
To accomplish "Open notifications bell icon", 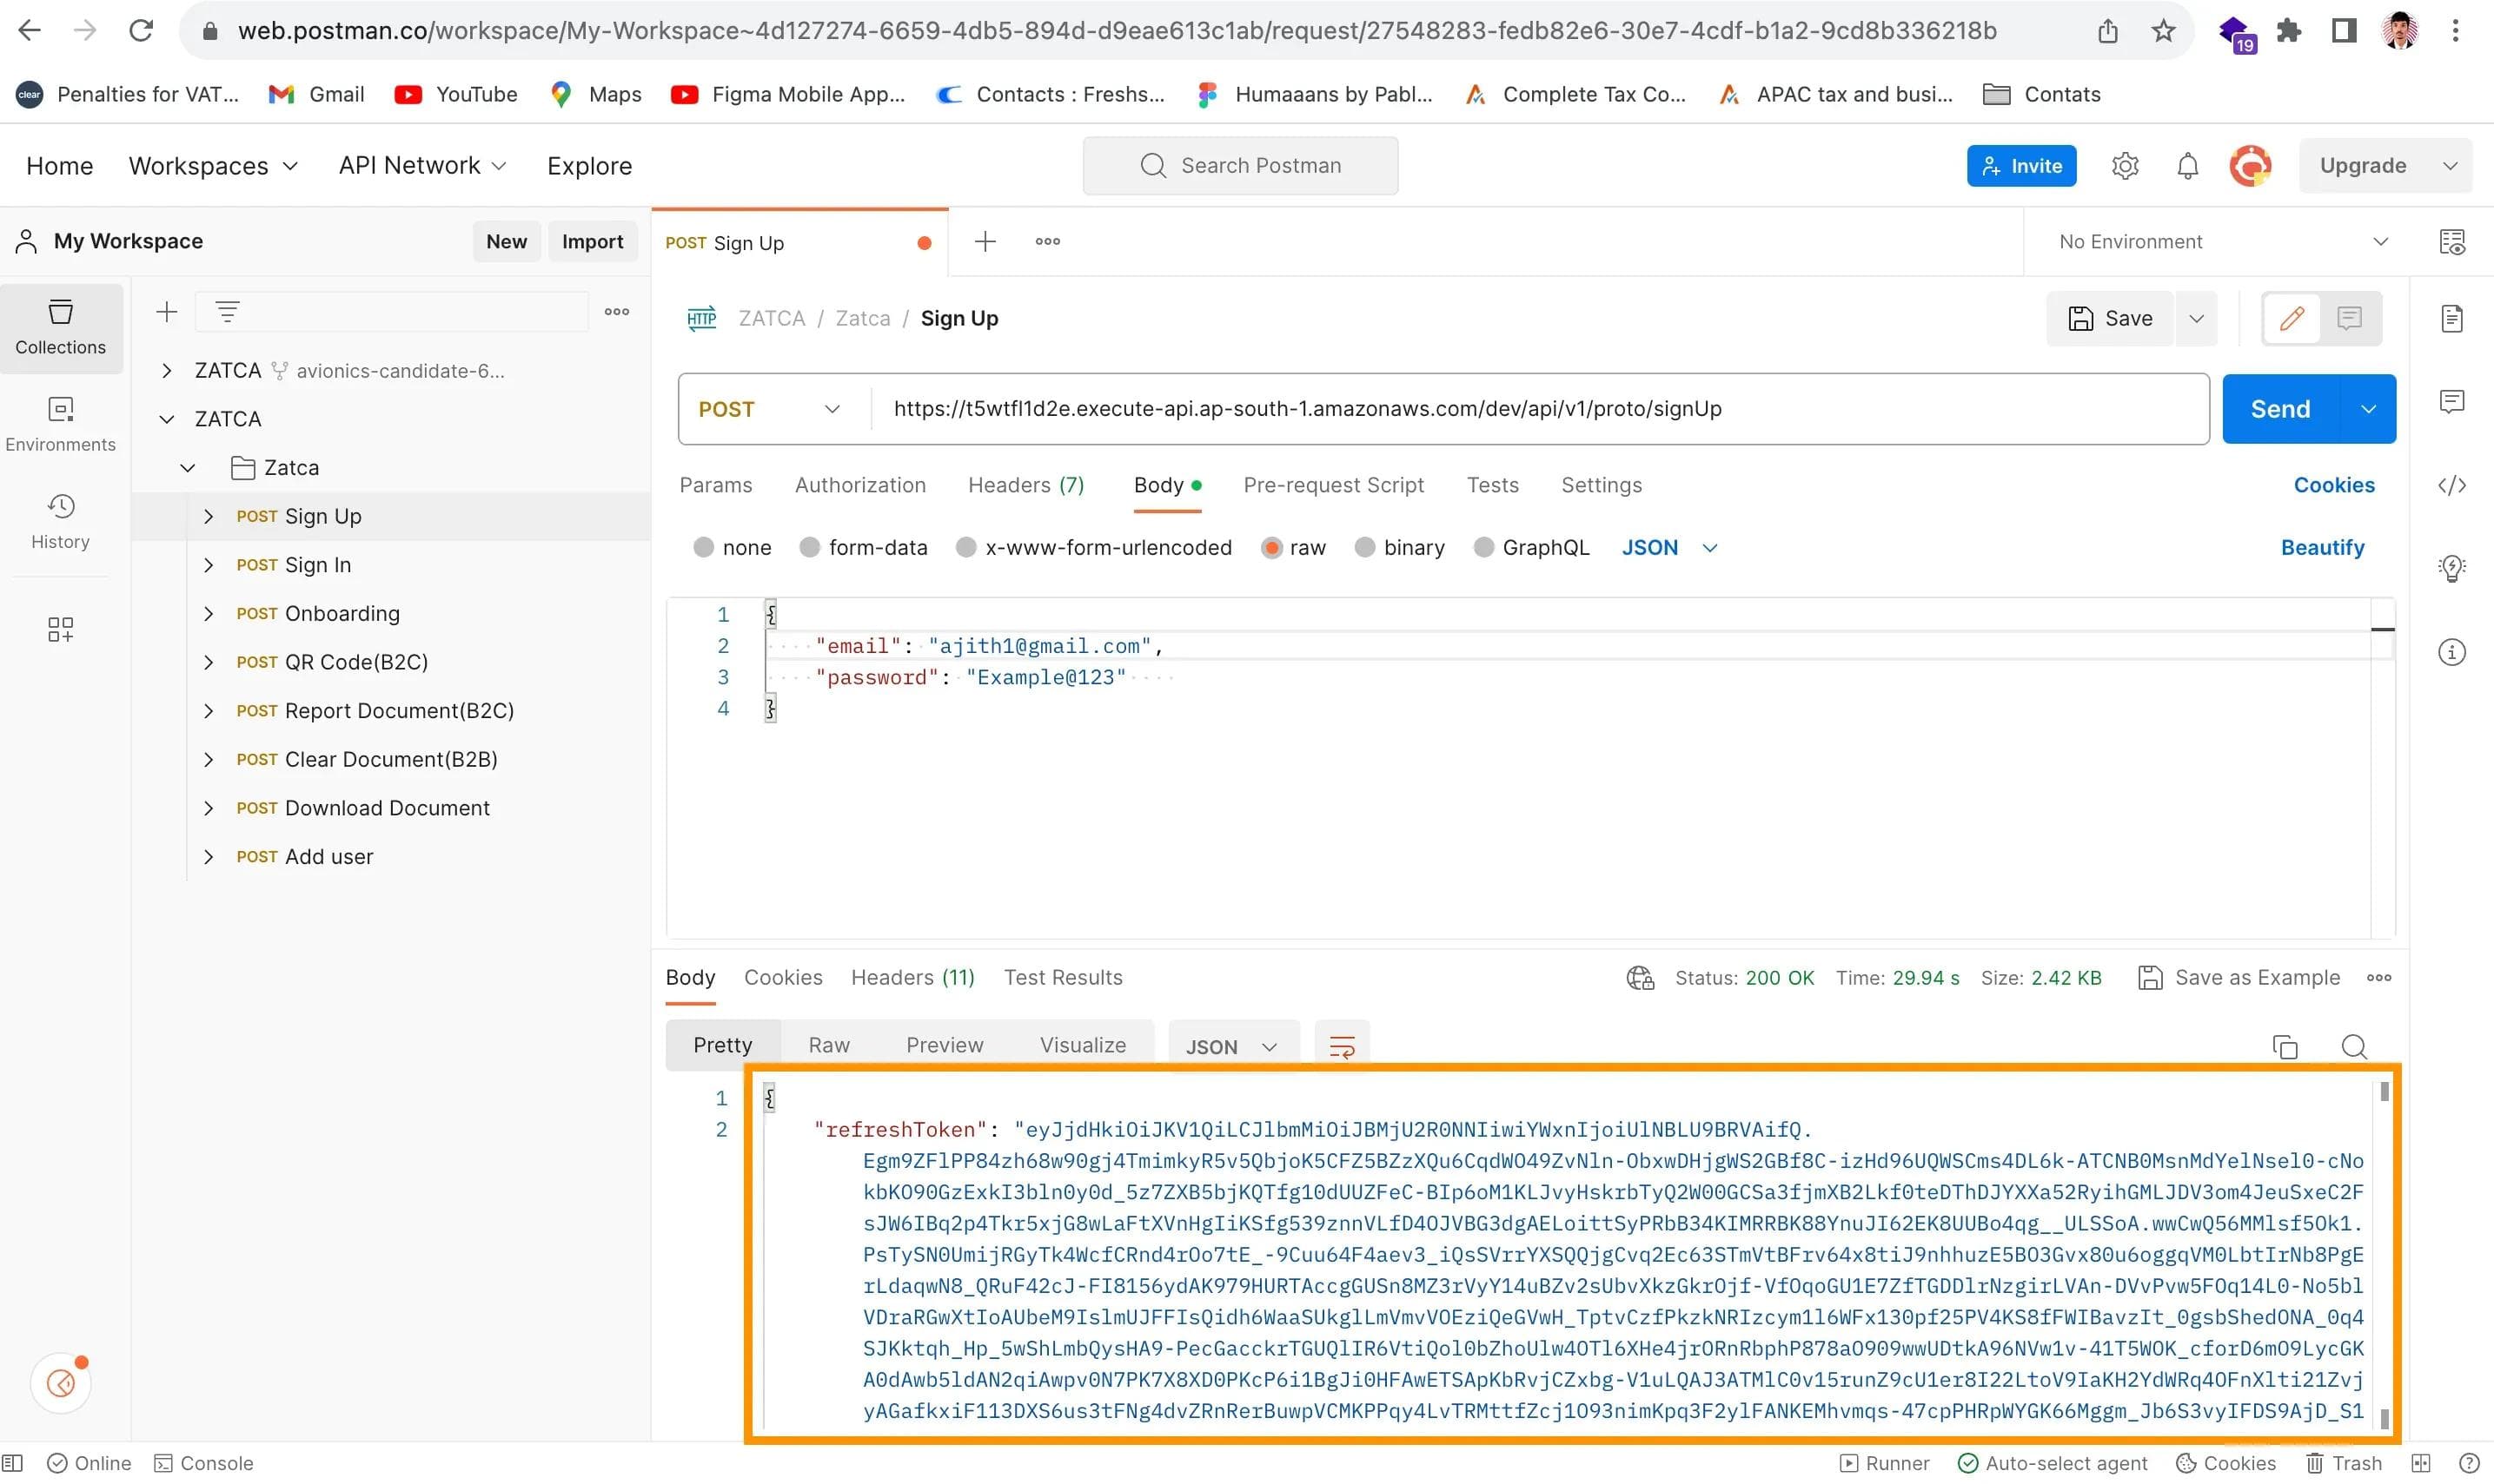I will tap(2188, 166).
